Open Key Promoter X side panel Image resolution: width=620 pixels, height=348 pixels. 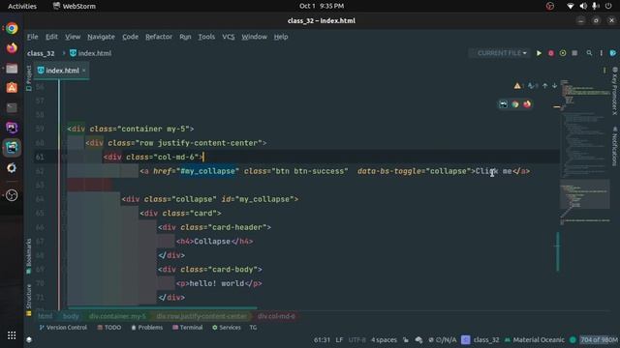615,91
